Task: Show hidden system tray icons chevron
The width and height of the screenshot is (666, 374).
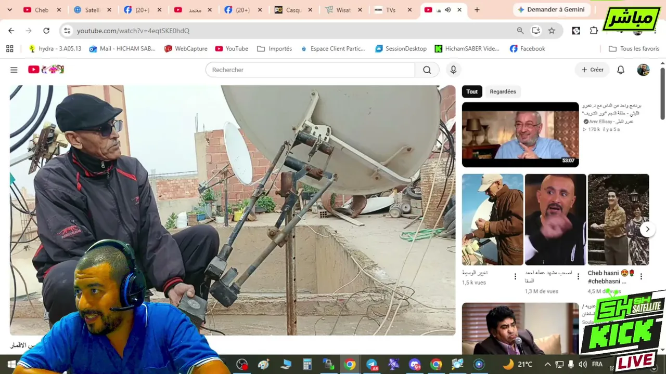Action: click(x=547, y=364)
